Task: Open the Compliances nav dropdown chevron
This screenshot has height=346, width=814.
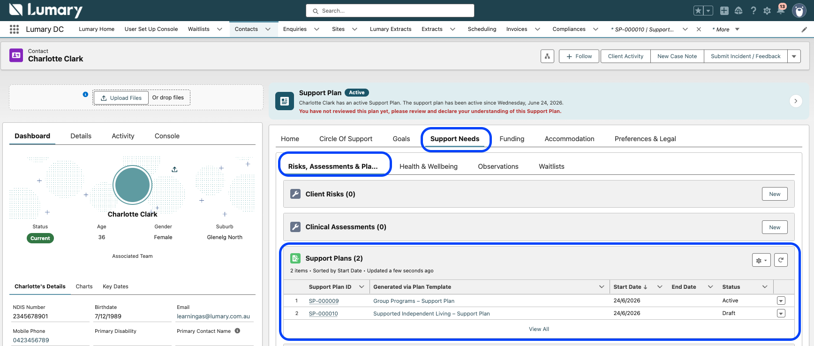Action: pos(595,29)
